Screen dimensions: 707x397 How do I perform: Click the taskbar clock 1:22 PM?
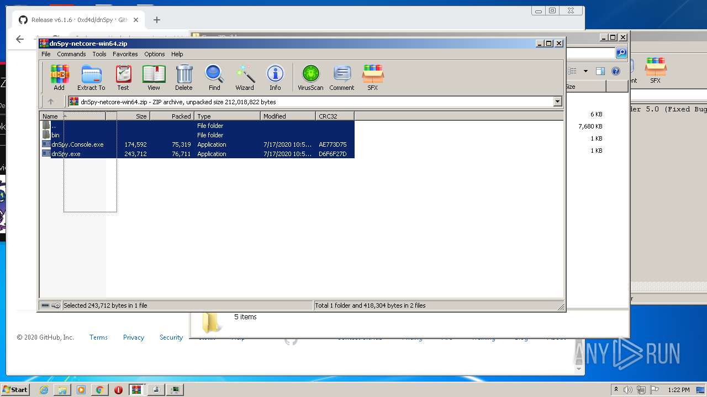click(678, 390)
